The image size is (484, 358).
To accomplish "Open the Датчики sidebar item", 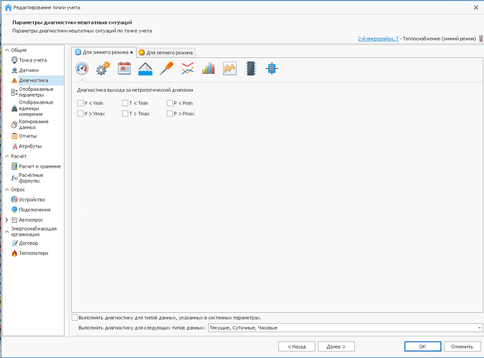I will coord(29,70).
